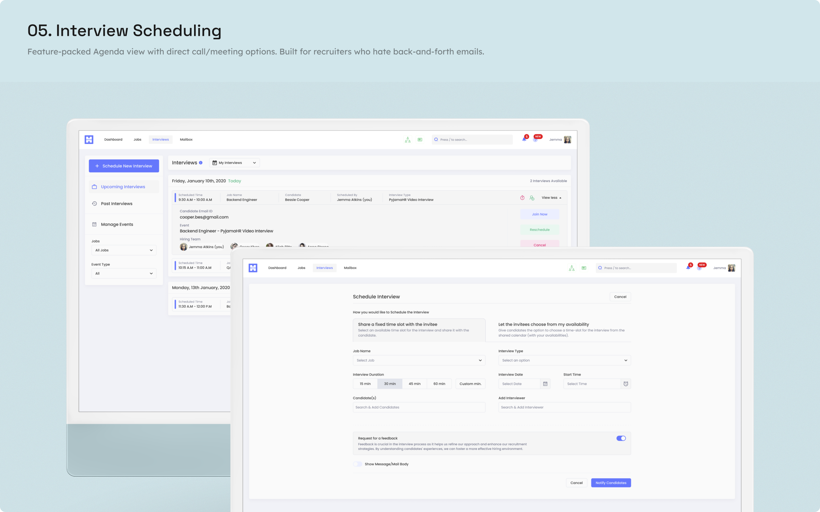Select 15 min interview duration
Screen dimensions: 820x512
[365, 384]
